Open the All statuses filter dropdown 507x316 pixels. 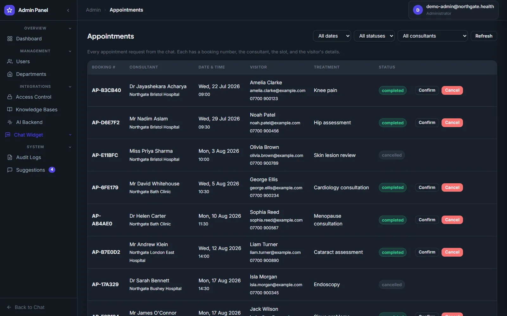pos(374,36)
